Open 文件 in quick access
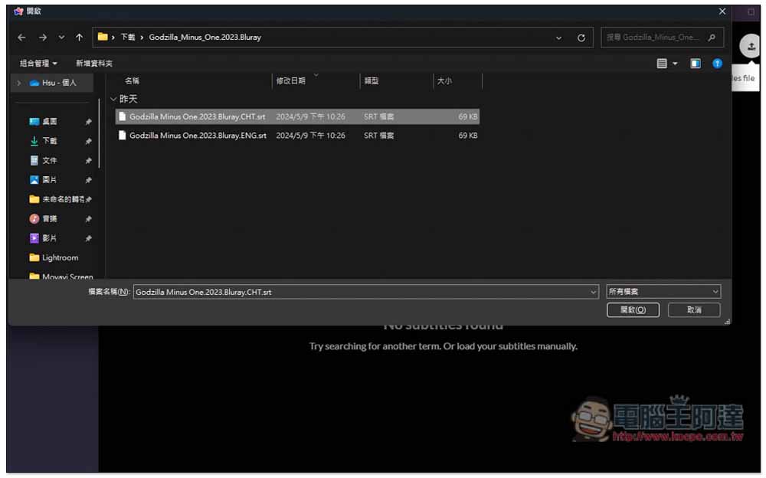 [49, 160]
